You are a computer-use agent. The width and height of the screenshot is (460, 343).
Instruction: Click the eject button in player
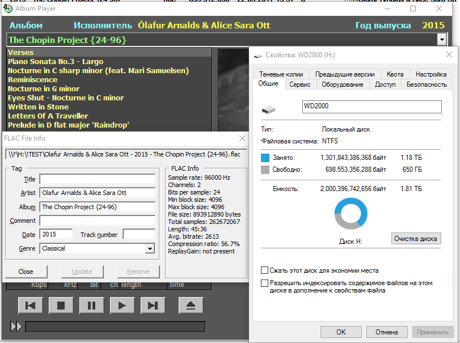coord(191,306)
